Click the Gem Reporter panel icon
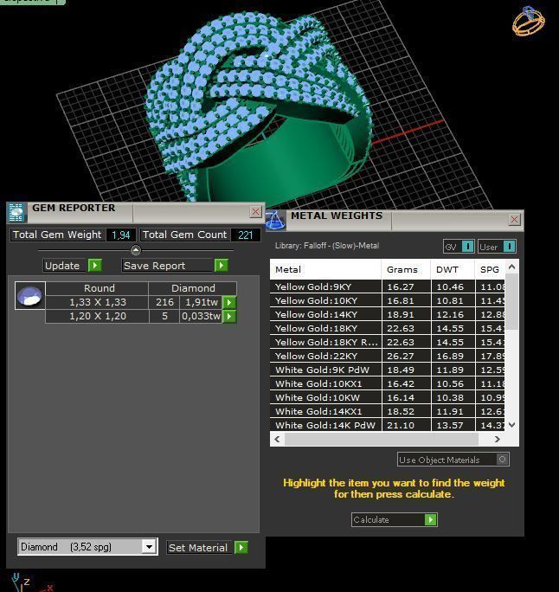 [x=16, y=212]
